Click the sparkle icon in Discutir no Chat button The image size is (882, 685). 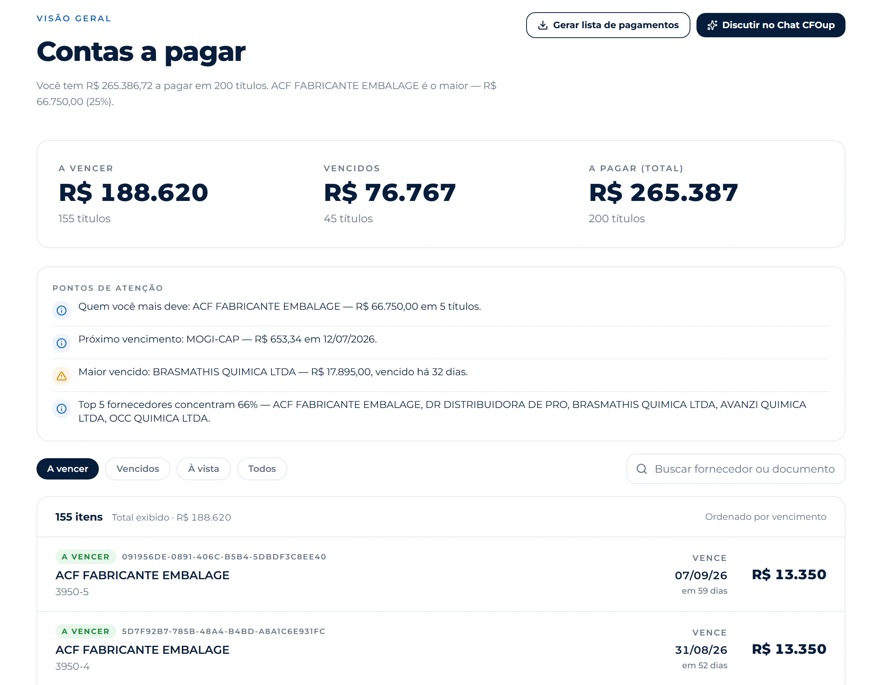tap(712, 25)
